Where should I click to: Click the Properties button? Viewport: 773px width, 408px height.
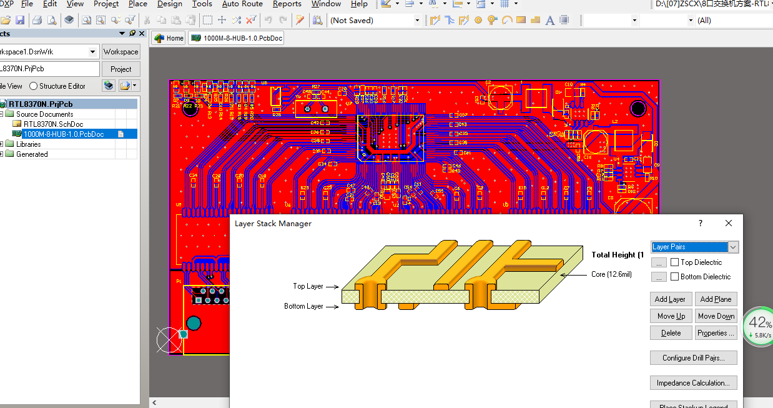[x=716, y=333]
